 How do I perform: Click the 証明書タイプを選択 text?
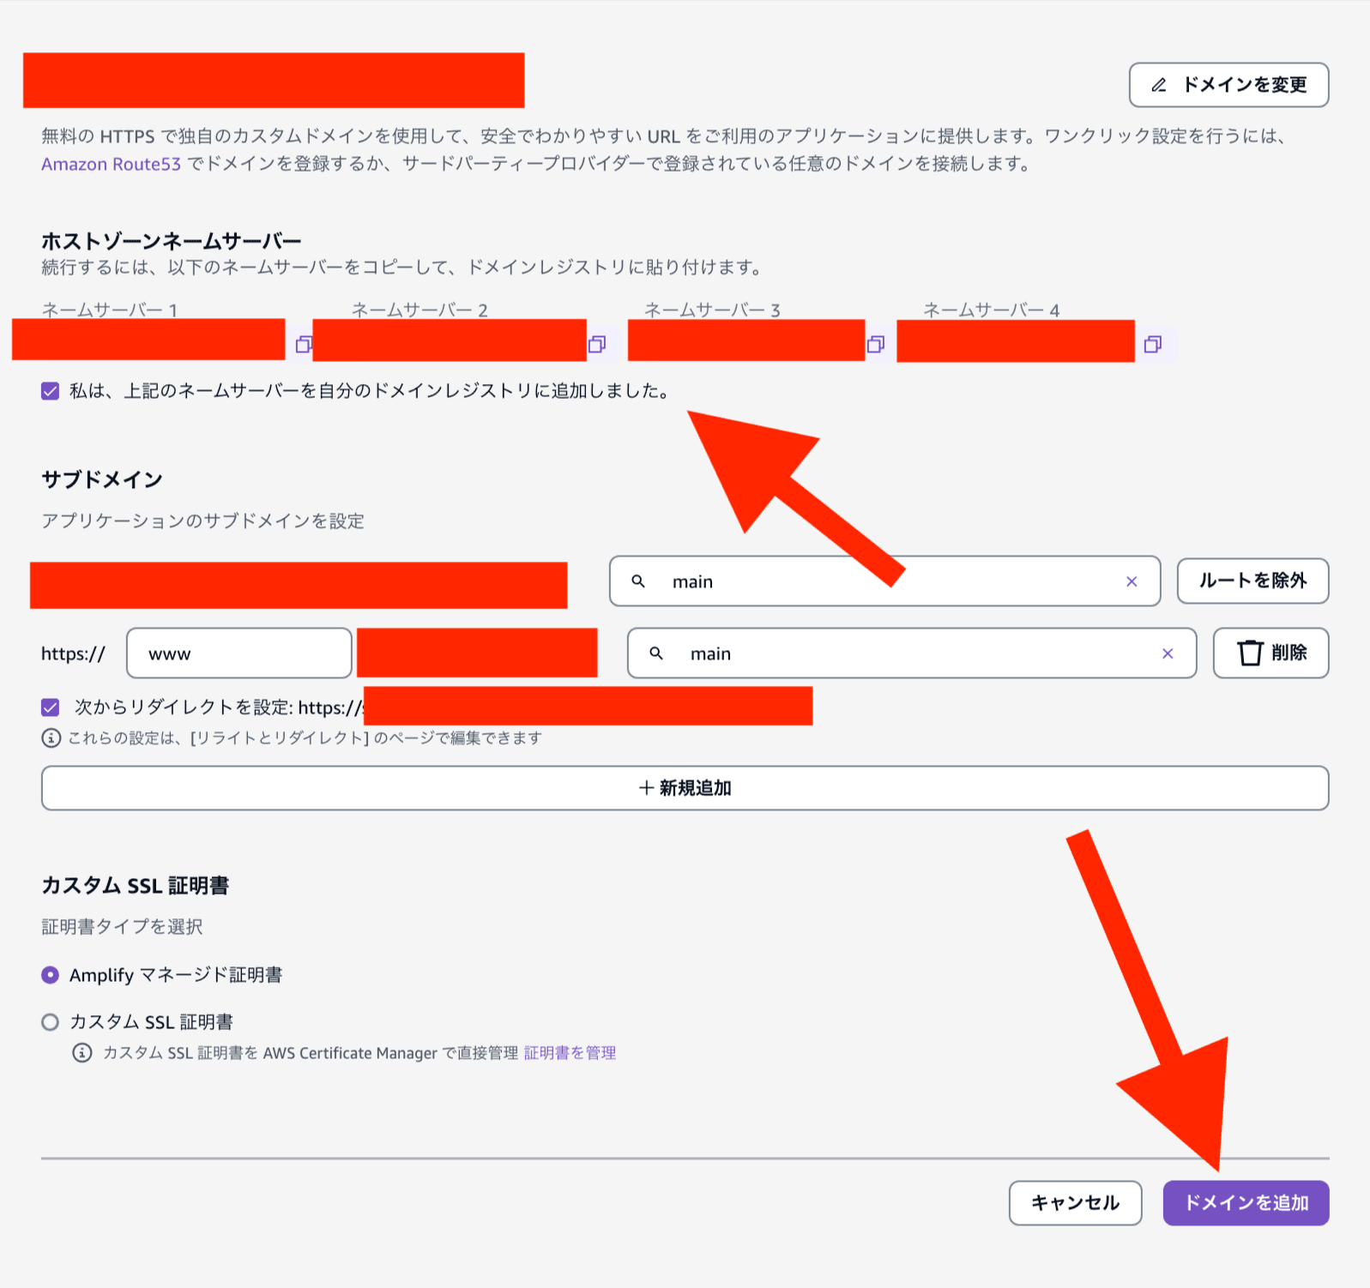pyautogui.click(x=122, y=926)
